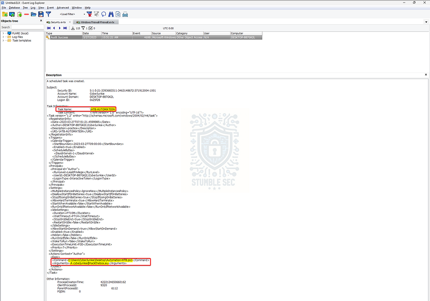Sort by the Category column header

coord(190,33)
